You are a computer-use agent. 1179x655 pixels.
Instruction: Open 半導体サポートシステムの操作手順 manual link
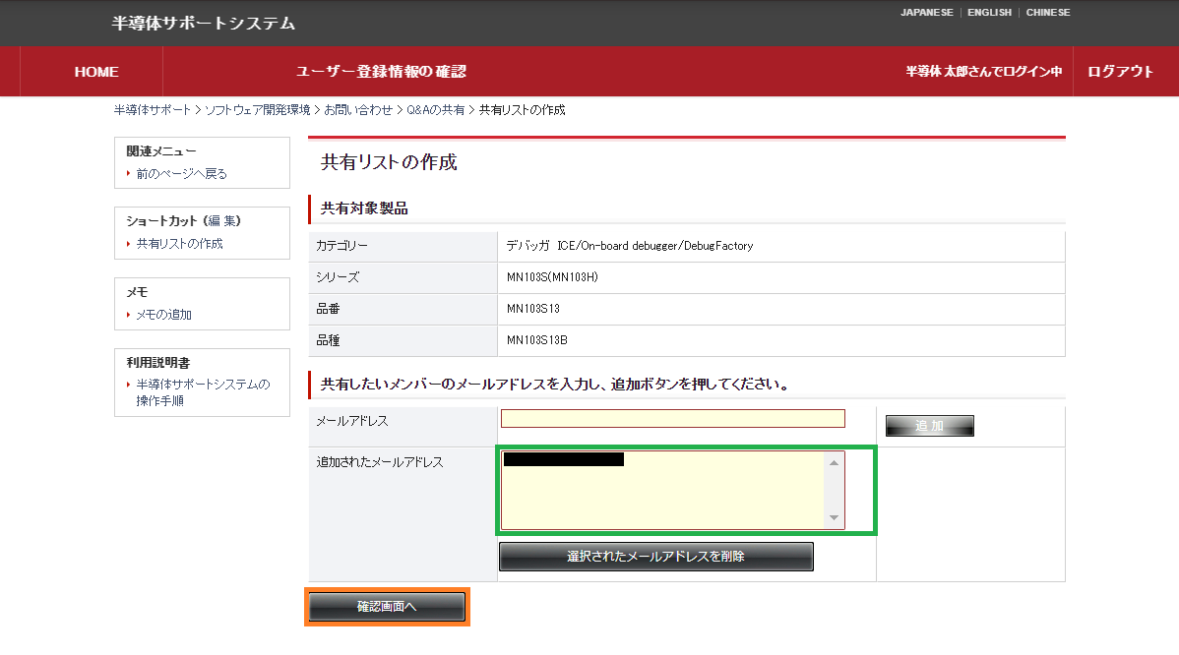pos(203,392)
